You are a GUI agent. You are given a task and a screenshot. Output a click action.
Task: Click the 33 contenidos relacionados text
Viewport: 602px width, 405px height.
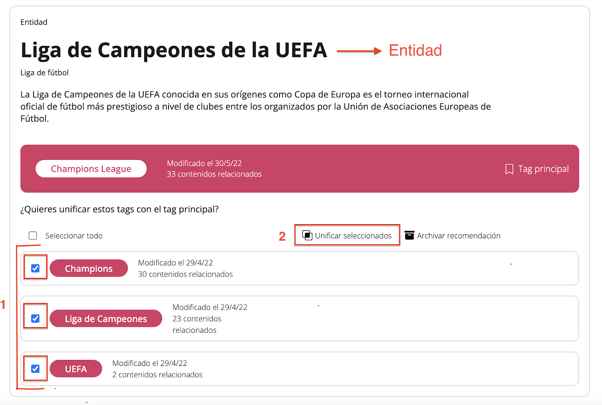click(x=214, y=174)
